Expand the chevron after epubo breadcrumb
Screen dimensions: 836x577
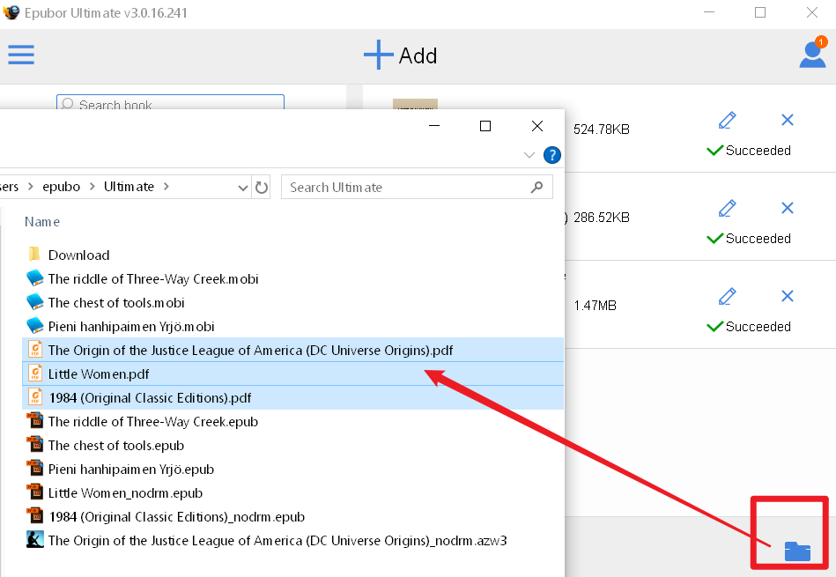click(x=92, y=187)
